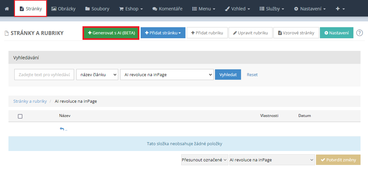Viewport: 368px width, 174px height.
Task: Click Generovat s AI (BETA) button
Action: pyautogui.click(x=111, y=33)
